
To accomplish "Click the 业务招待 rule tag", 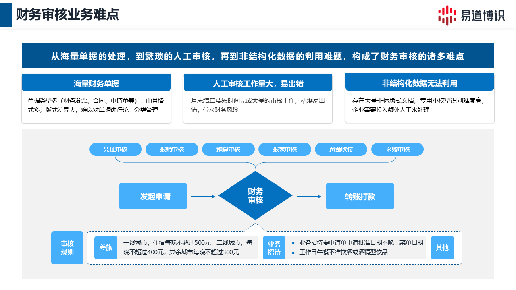I will click(x=274, y=248).
